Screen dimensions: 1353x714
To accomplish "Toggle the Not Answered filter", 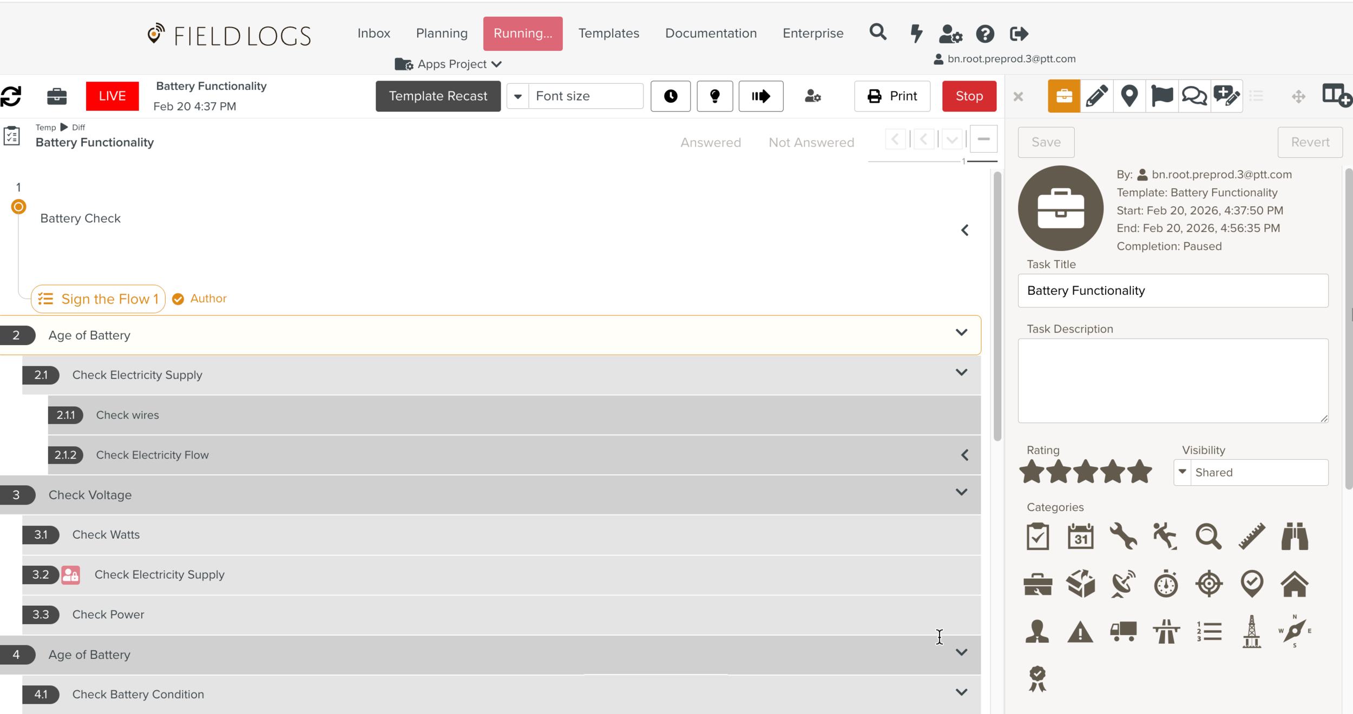I will [811, 143].
